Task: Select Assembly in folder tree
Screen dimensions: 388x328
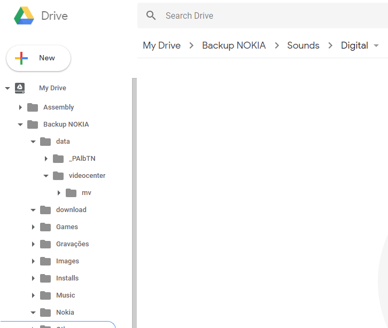Action: click(59, 107)
